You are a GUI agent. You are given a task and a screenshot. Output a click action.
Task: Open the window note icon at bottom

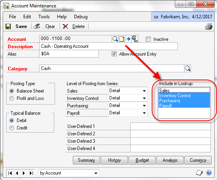199,173
